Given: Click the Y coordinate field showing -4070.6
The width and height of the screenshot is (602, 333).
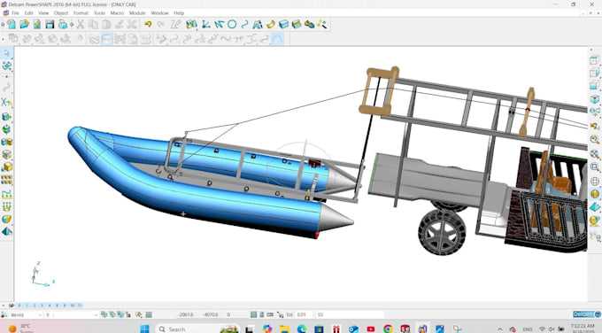Looking at the screenshot, I should click(x=211, y=315).
